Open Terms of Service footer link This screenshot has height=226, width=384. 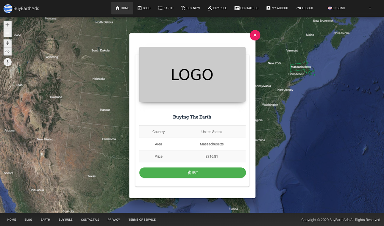(x=142, y=220)
